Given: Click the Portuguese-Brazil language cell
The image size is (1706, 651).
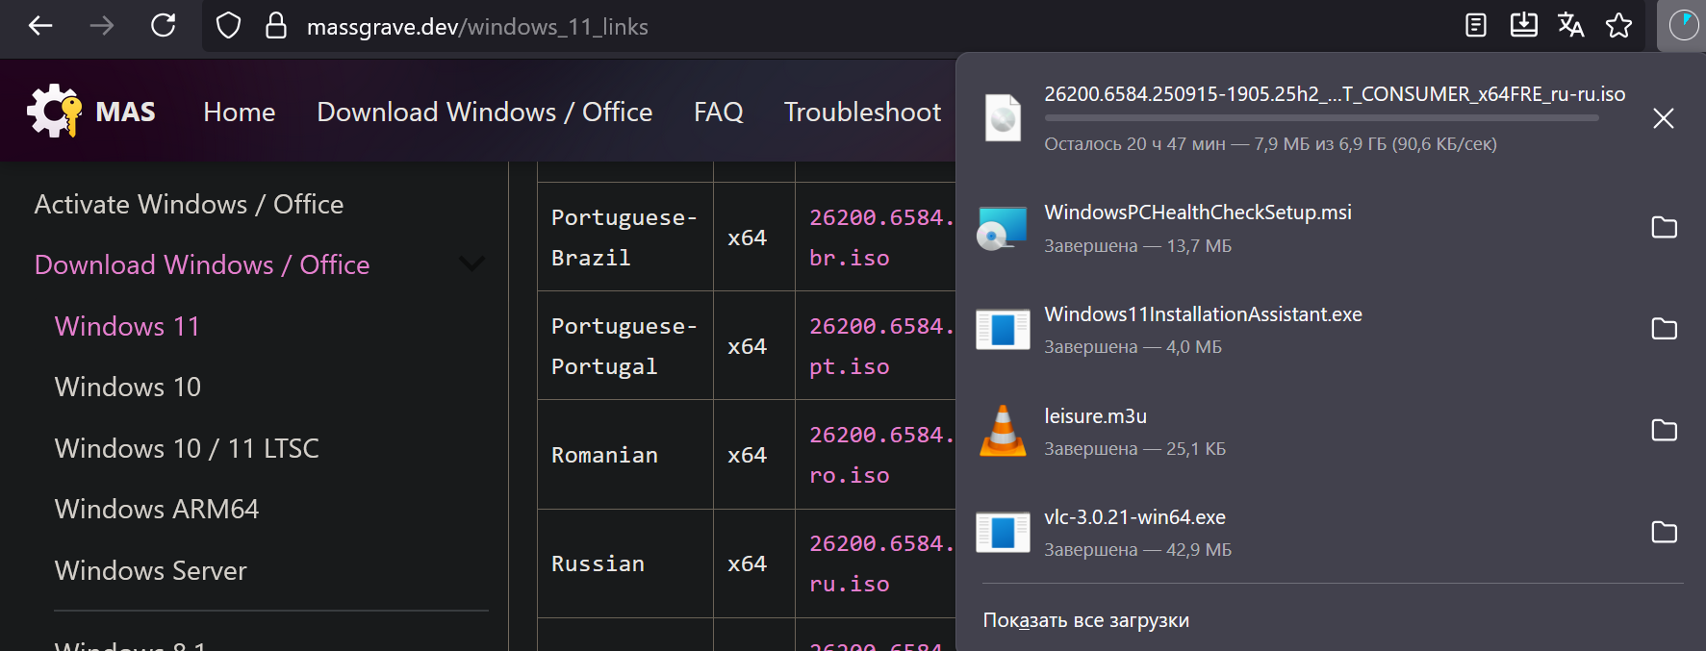Looking at the screenshot, I should [625, 238].
